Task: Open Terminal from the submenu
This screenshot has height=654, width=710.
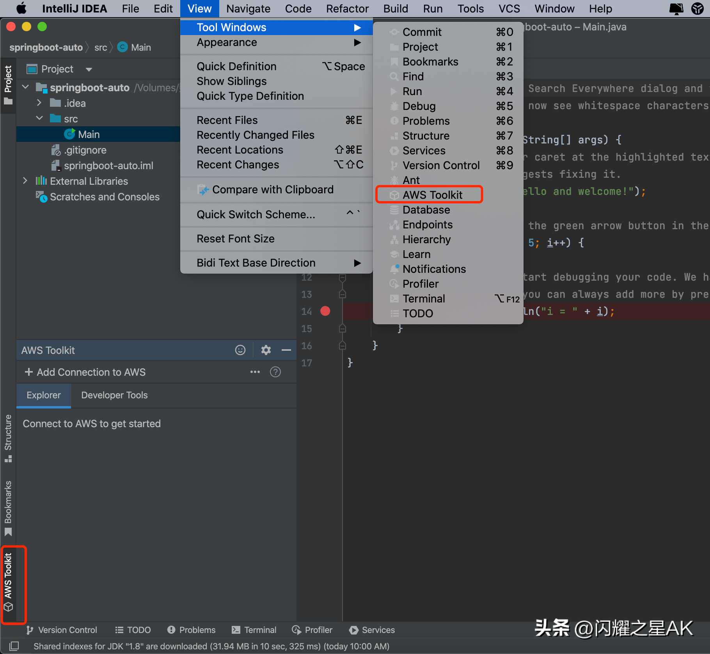Action: [x=448, y=299]
